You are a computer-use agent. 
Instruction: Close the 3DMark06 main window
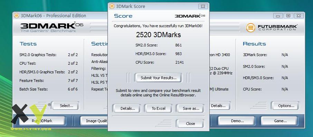coord(298,16)
